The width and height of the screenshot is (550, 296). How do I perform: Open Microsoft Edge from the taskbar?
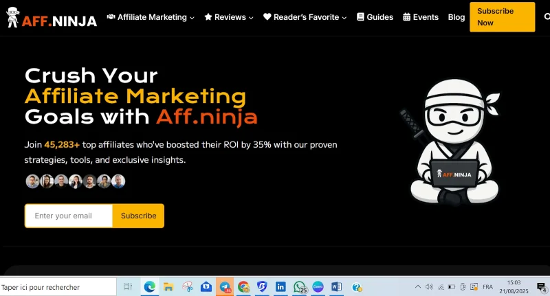tap(150, 287)
